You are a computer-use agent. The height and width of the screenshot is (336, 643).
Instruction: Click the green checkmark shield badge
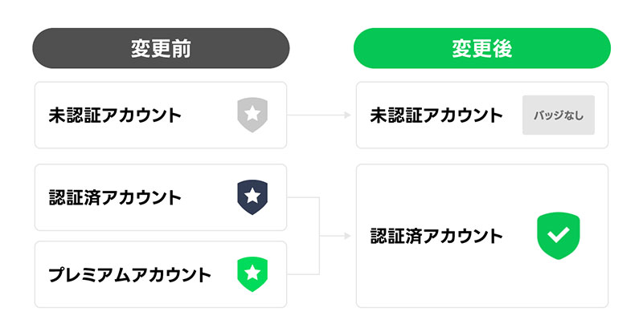[x=558, y=236]
